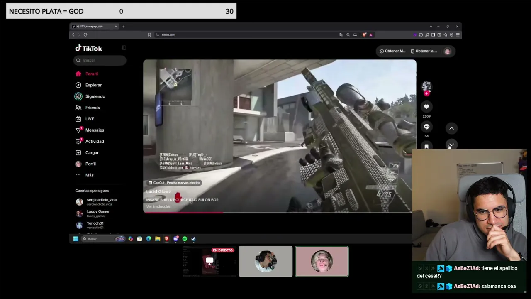Go to the Siguiendo feed
The height and width of the screenshot is (299, 531).
pyautogui.click(x=90, y=96)
